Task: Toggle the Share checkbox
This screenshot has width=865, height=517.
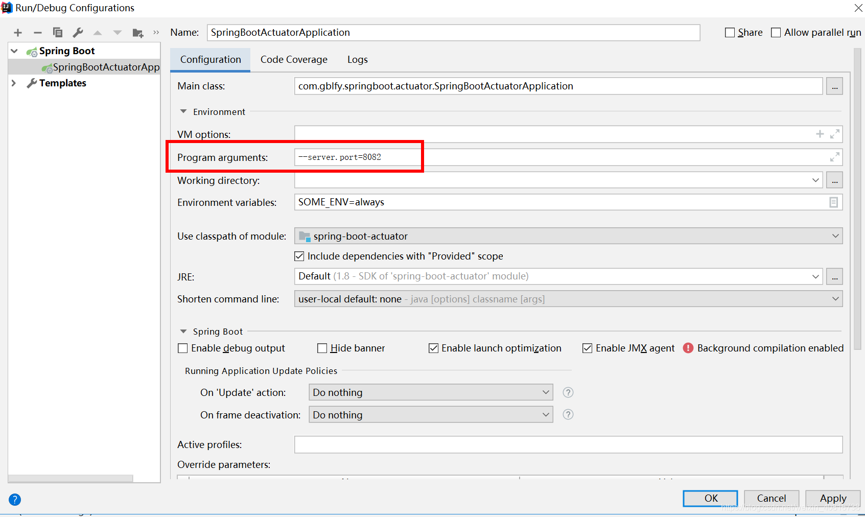Action: click(730, 33)
